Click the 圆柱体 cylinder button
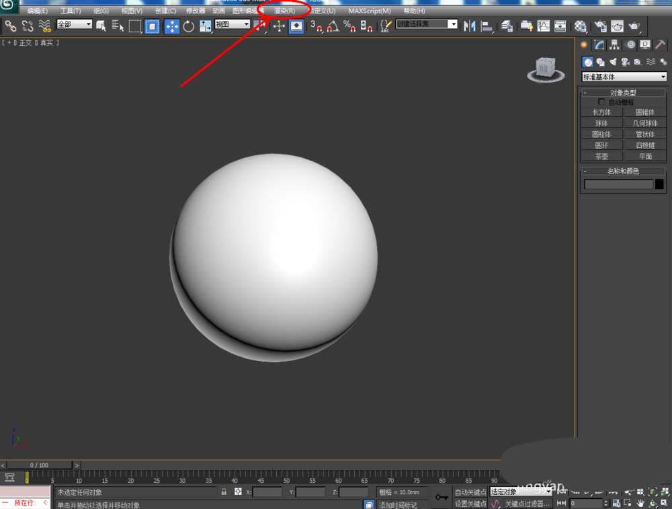The width and height of the screenshot is (672, 509). pyautogui.click(x=601, y=134)
